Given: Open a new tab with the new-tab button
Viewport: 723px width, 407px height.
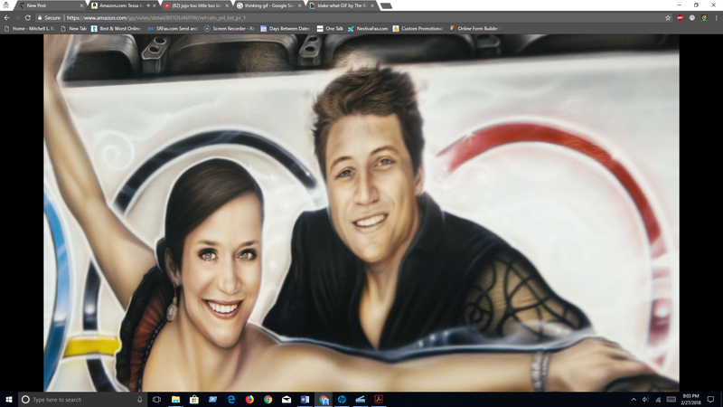Looking at the screenshot, I should (x=387, y=6).
